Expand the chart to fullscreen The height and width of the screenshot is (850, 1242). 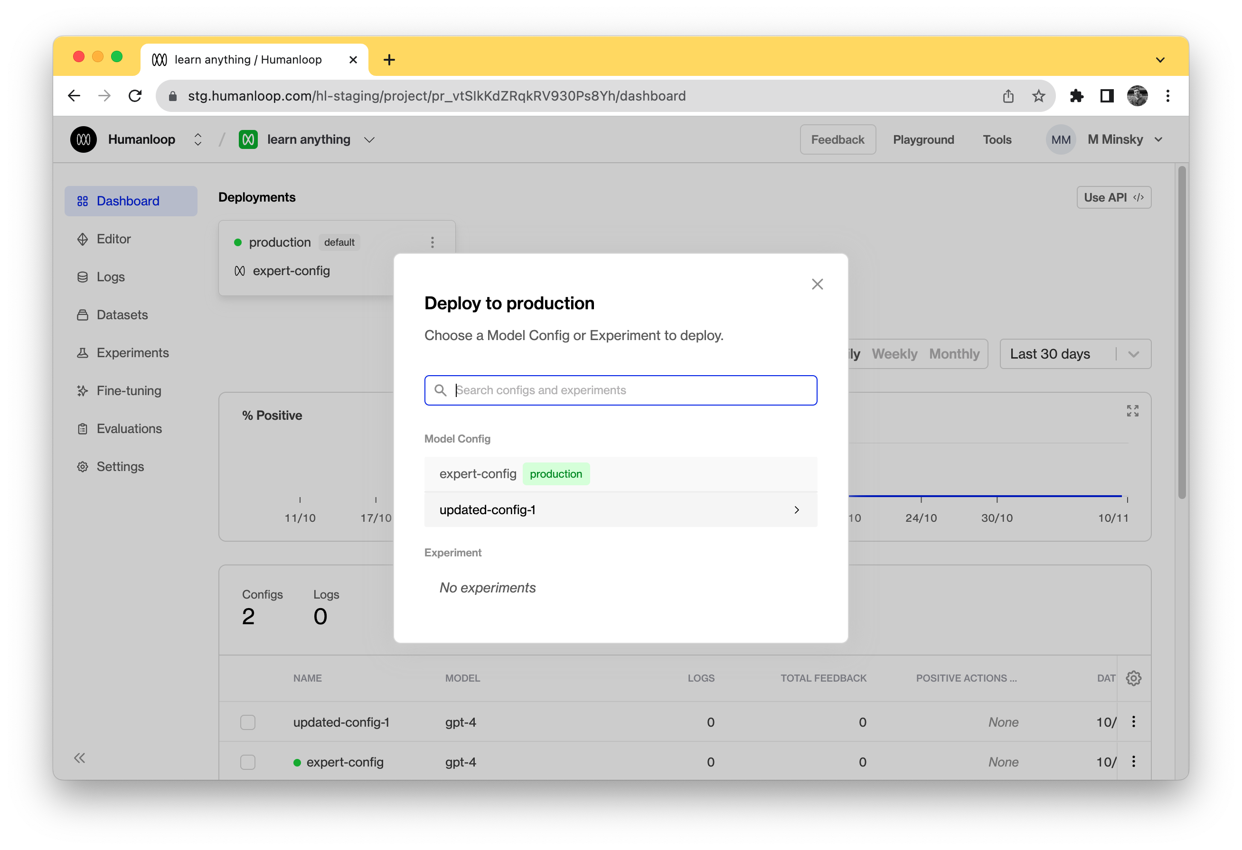pos(1132,411)
